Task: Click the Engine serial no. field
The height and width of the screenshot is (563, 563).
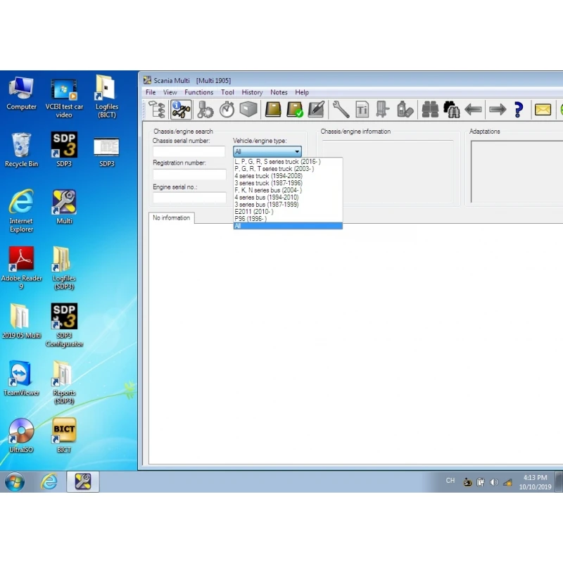Action: pos(189,198)
